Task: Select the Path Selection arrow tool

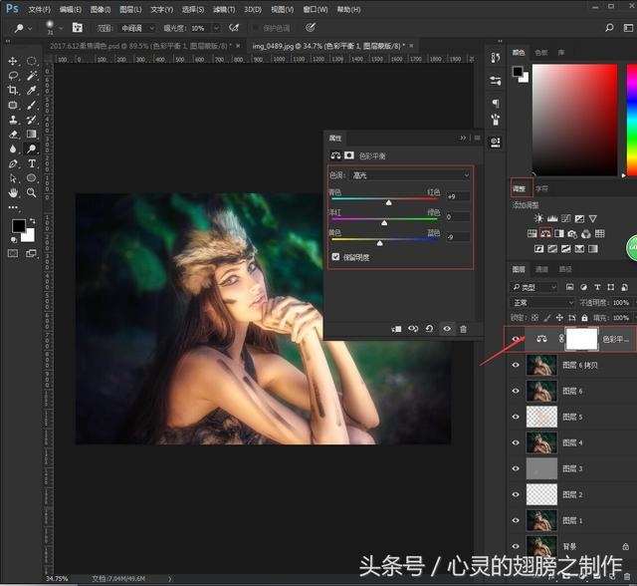Action: (13, 178)
